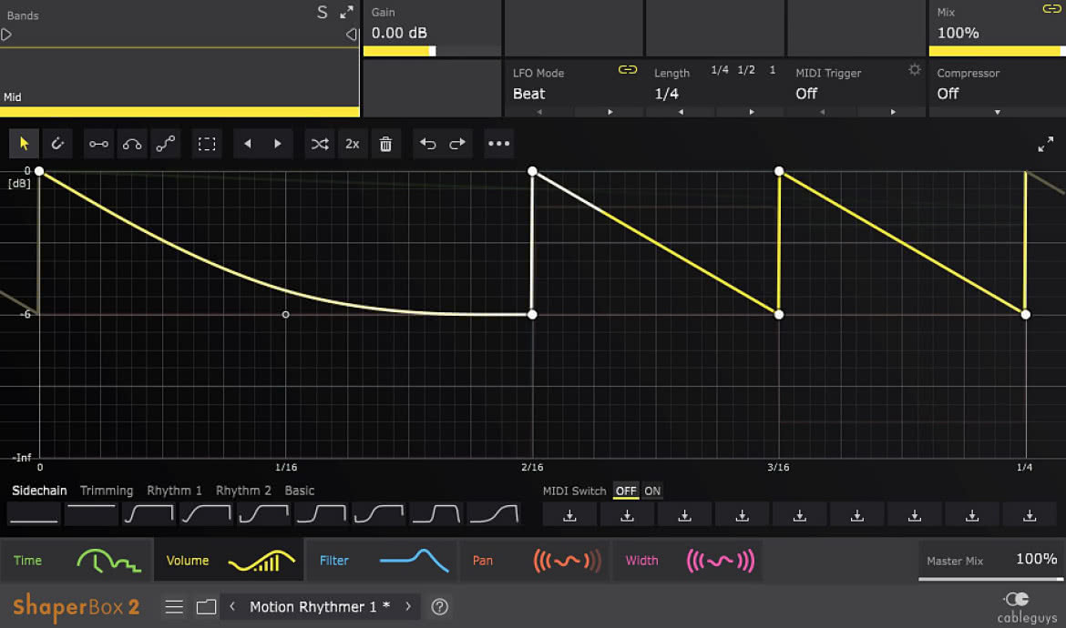Select the pen draw tool
This screenshot has height=628, width=1066.
57,144
